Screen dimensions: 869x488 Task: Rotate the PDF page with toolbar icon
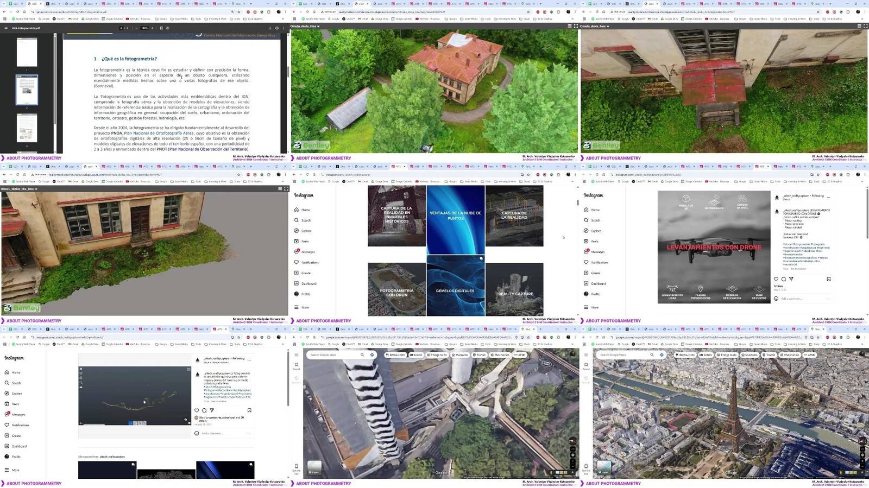coord(167,28)
